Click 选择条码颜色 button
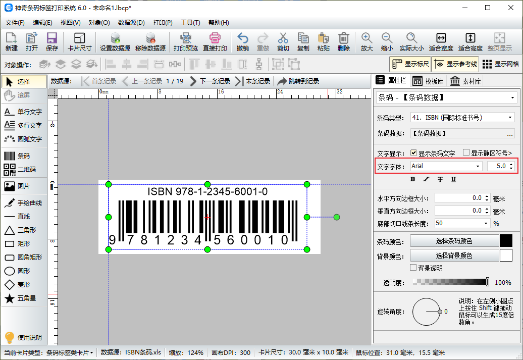The image size is (523, 360). (x=454, y=241)
